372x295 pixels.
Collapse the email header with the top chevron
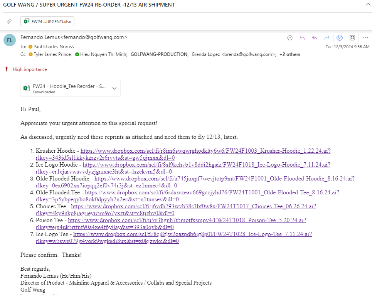tap(368, 5)
